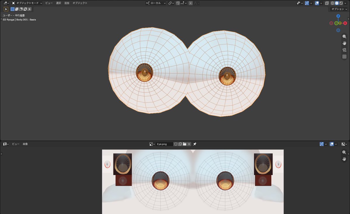Click the image editor zoom icon
350x214 pixels.
click(x=344, y=152)
